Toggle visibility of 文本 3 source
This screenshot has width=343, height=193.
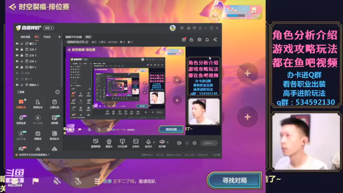tap(17, 55)
